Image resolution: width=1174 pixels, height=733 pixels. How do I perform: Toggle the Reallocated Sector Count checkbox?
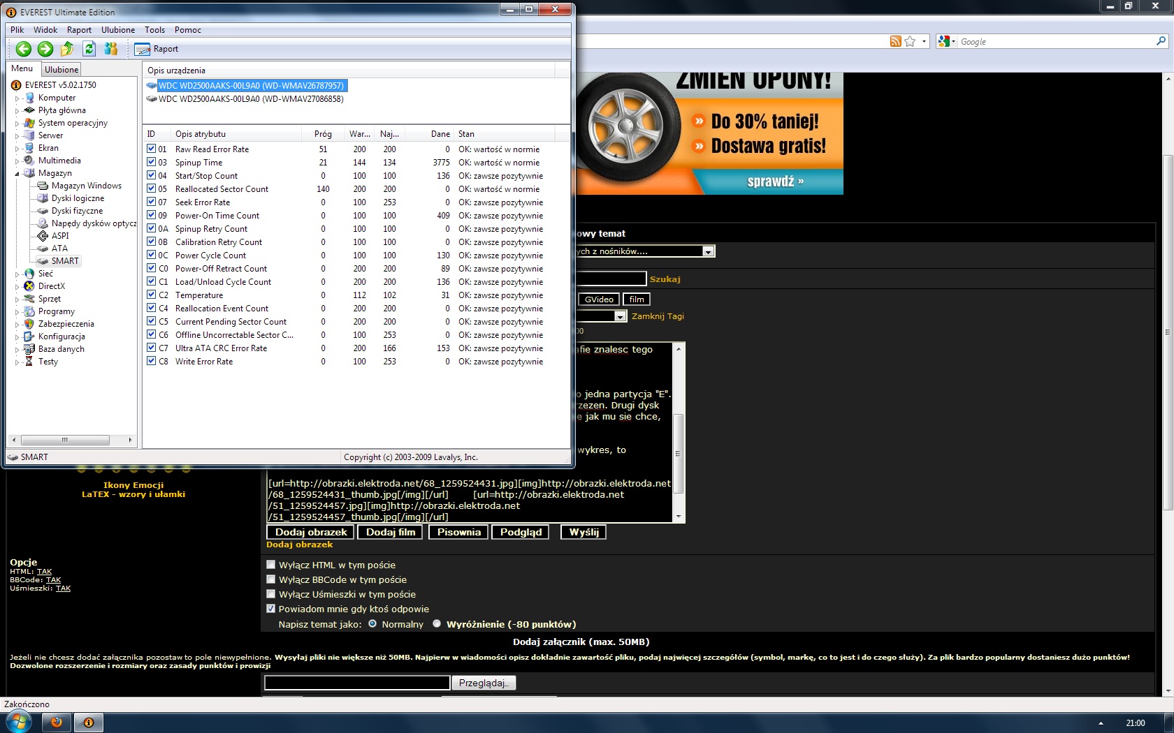[x=152, y=188]
